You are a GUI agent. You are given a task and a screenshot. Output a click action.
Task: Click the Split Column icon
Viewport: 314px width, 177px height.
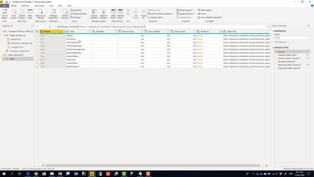136,12
